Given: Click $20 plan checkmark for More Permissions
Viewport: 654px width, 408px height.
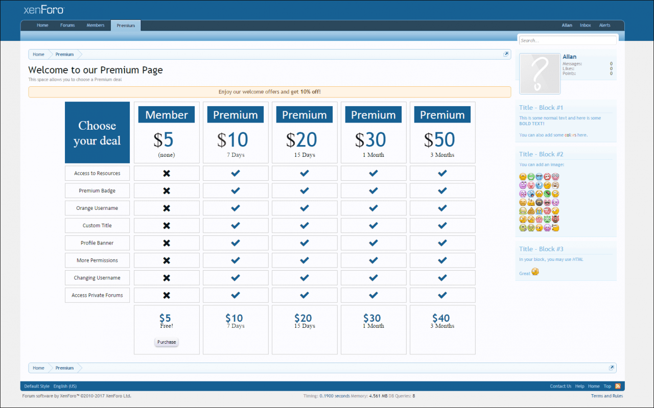Looking at the screenshot, I should click(305, 260).
